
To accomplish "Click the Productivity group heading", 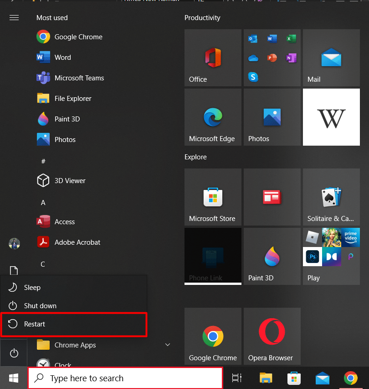I will (x=202, y=18).
